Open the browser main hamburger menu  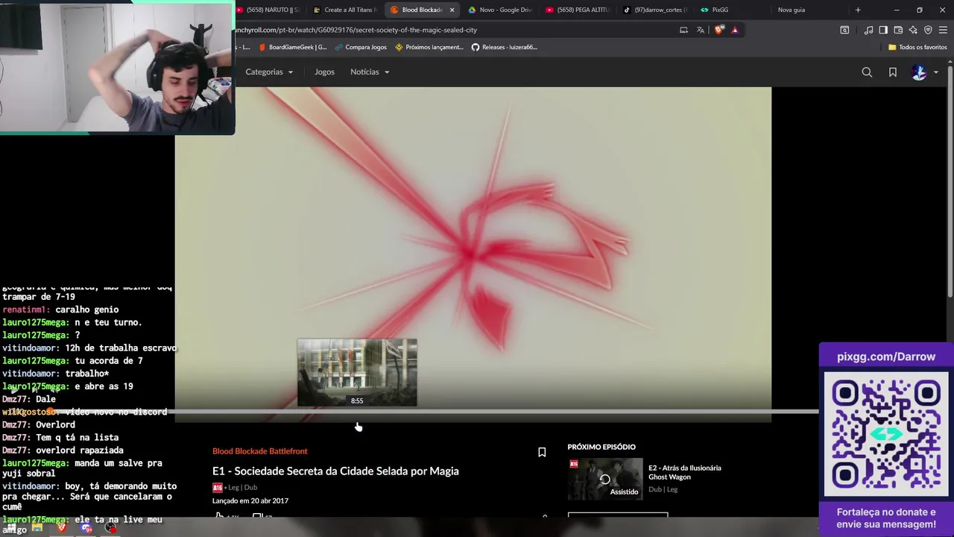click(943, 30)
